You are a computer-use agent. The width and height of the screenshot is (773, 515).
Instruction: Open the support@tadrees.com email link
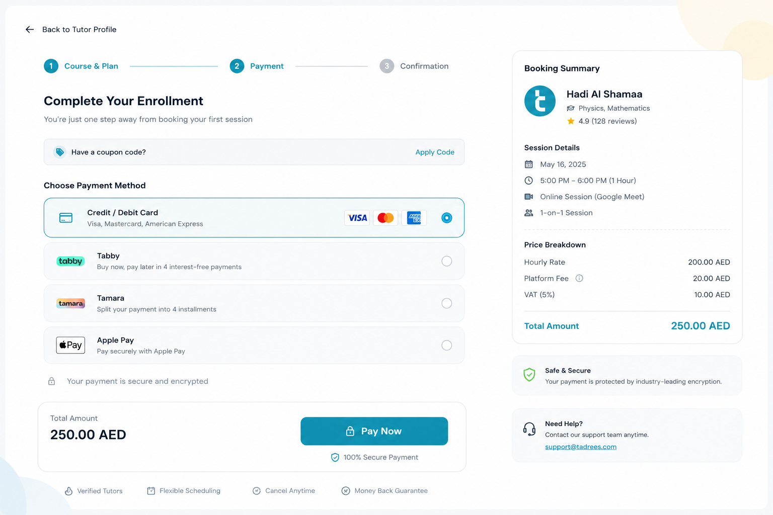coord(581,447)
